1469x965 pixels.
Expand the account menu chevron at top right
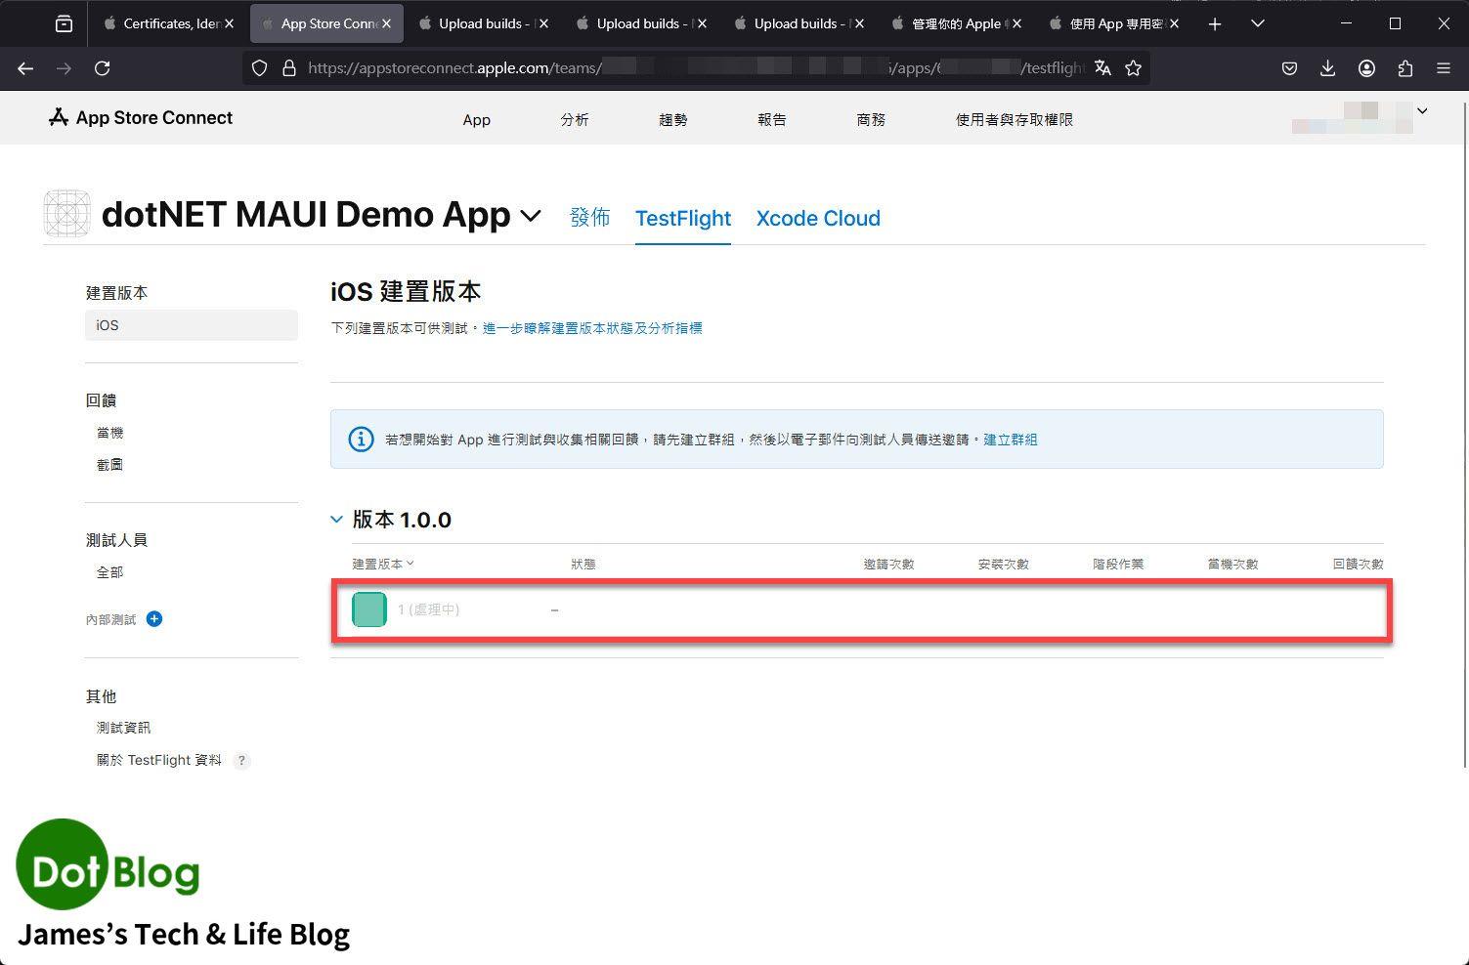1422,111
